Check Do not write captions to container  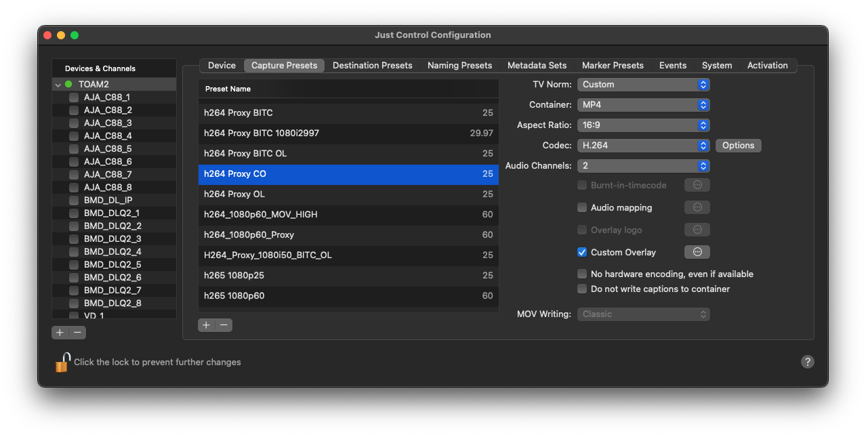(582, 289)
